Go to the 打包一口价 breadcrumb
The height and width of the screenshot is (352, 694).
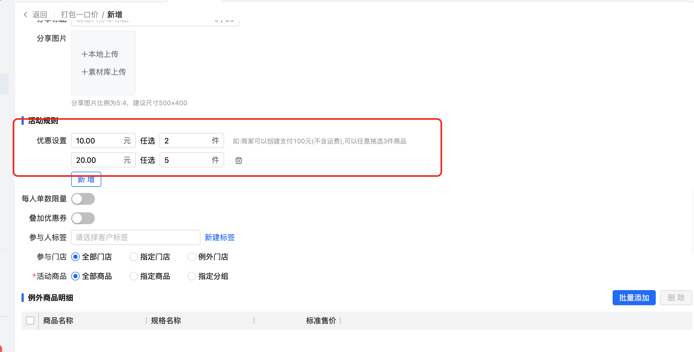[79, 15]
